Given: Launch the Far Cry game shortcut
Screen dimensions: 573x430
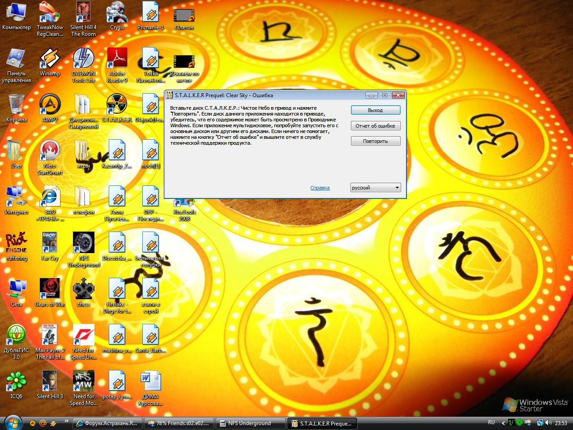Looking at the screenshot, I should pos(50,247).
